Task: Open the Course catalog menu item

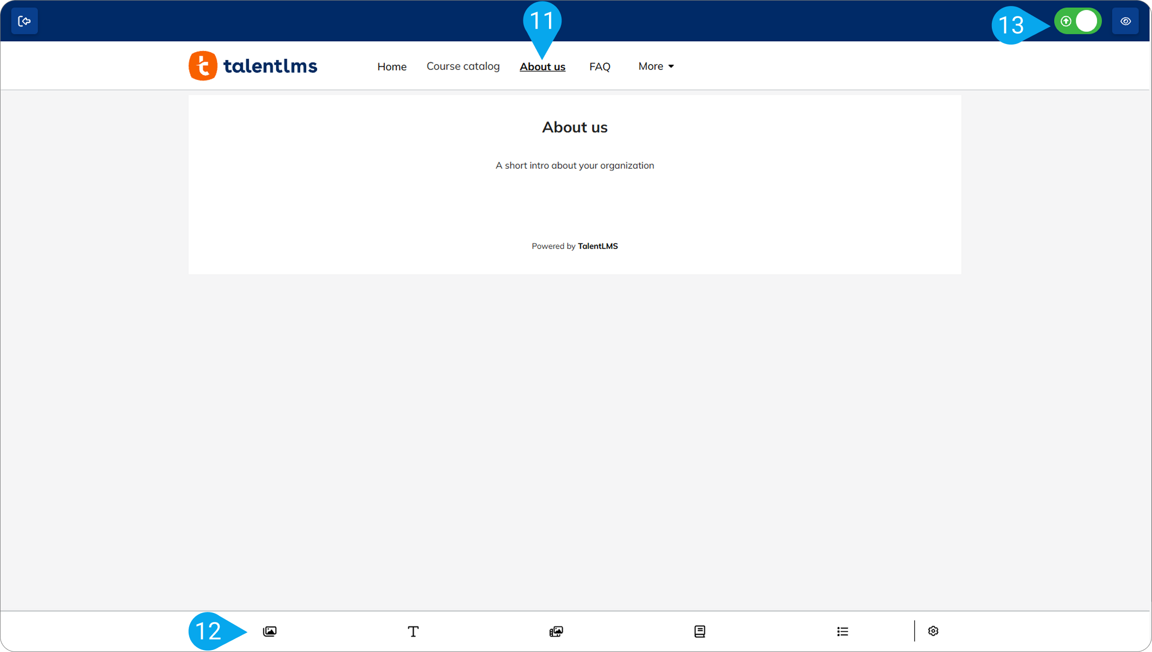Action: coord(463,66)
